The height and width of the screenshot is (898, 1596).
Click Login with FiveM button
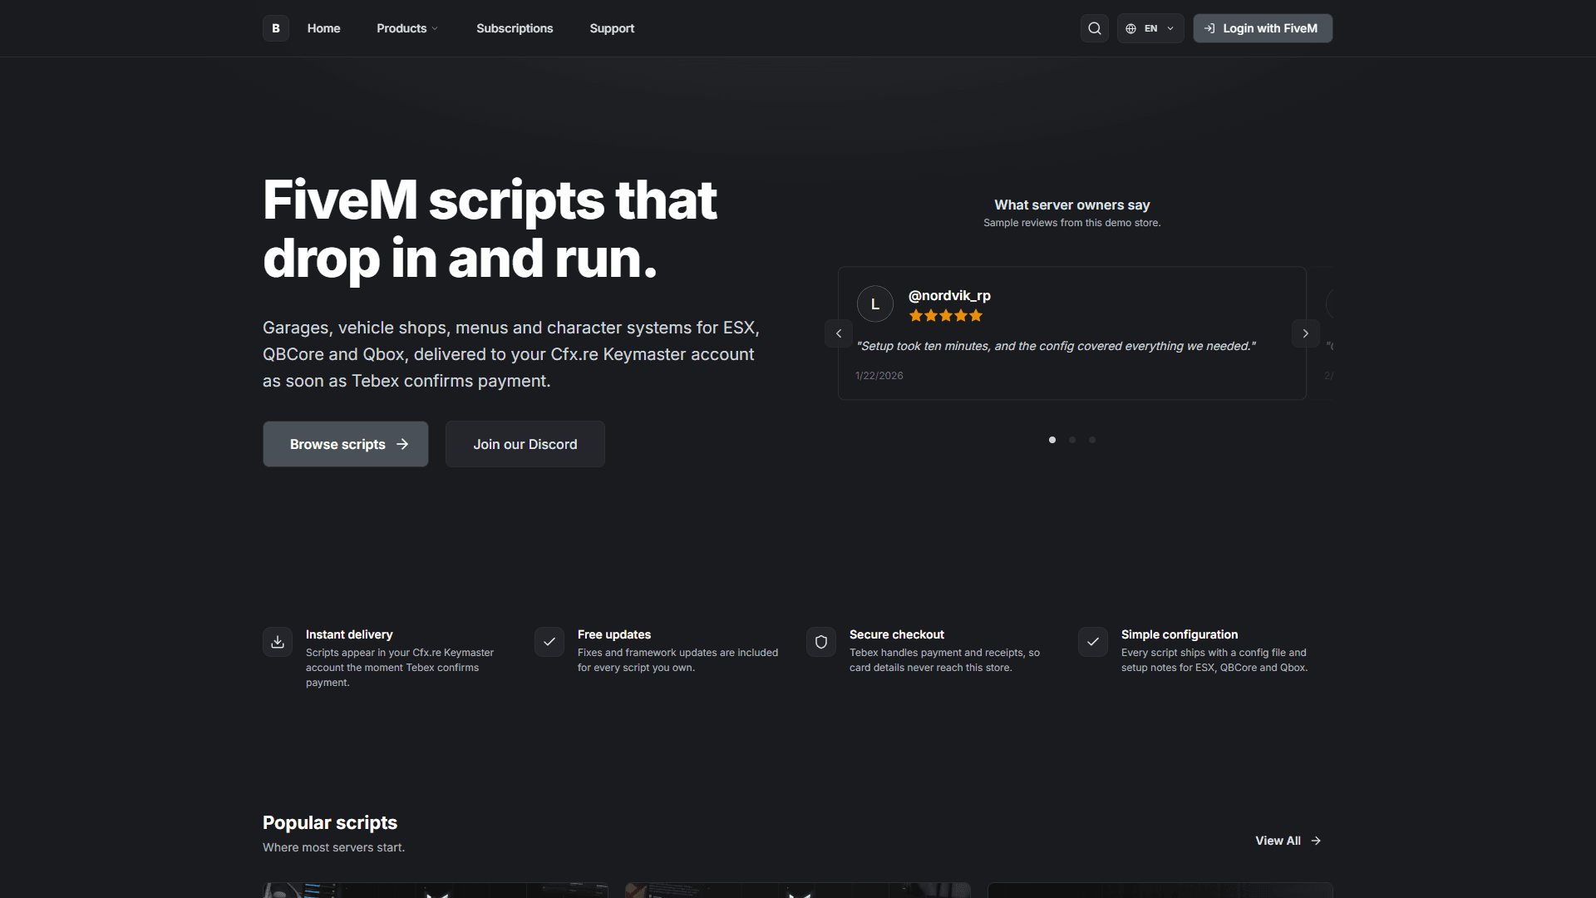tap(1263, 28)
